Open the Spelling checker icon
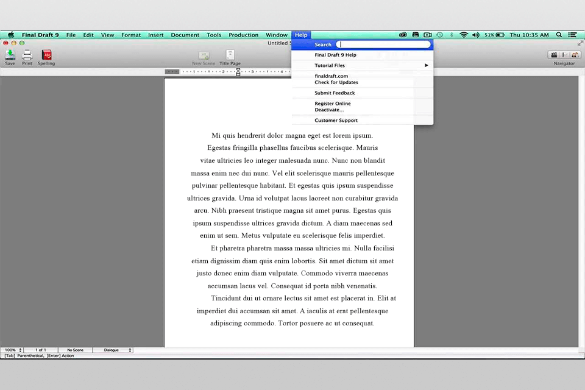 point(47,55)
